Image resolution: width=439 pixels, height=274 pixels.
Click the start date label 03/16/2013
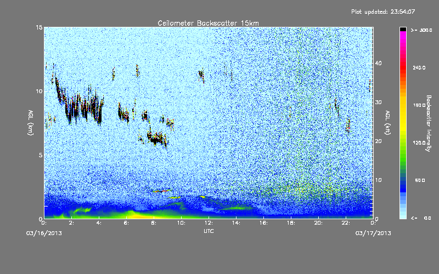click(44, 233)
